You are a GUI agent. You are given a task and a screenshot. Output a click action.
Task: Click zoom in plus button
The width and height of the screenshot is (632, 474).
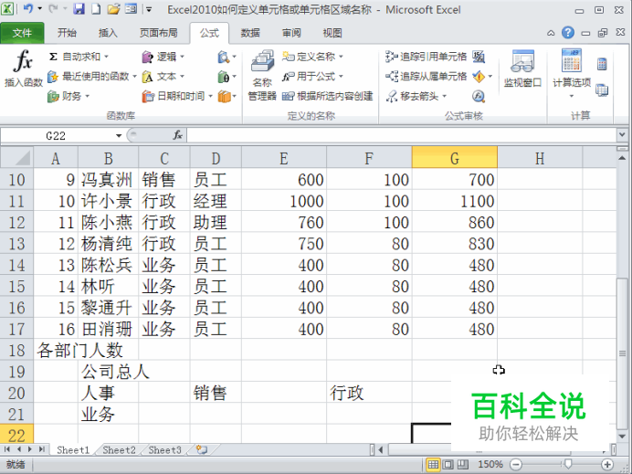[x=607, y=465]
